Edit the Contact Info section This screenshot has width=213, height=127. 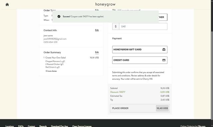pos(97,30)
